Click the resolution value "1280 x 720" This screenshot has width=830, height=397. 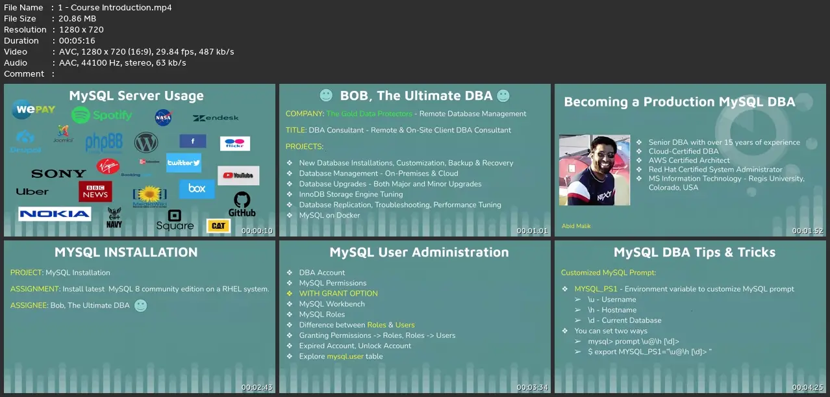81,30
